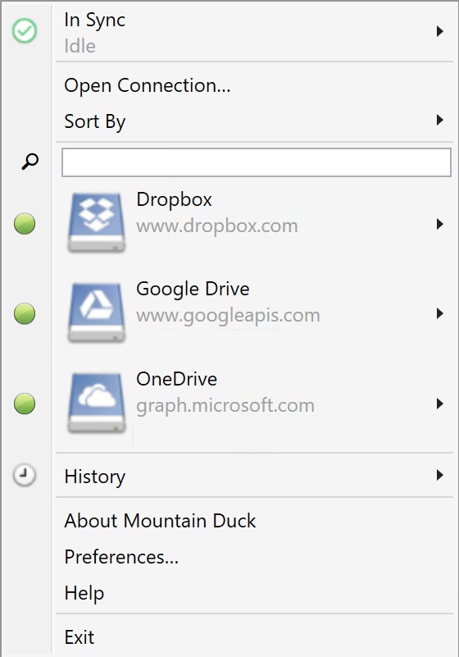The width and height of the screenshot is (459, 657).
Task: Click the Idle status text
Action: [x=80, y=46]
